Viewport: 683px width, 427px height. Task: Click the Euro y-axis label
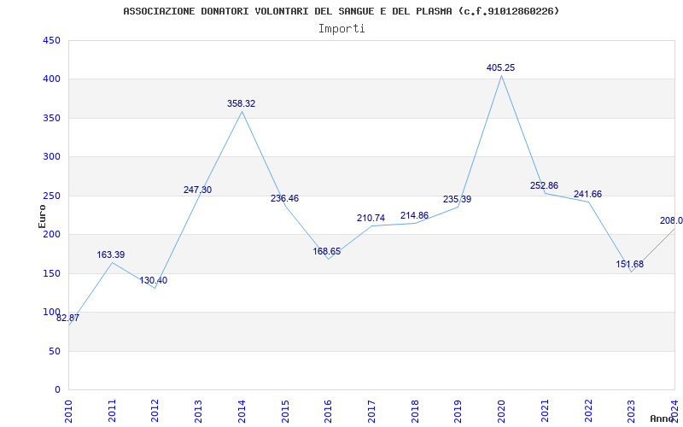[x=42, y=216]
